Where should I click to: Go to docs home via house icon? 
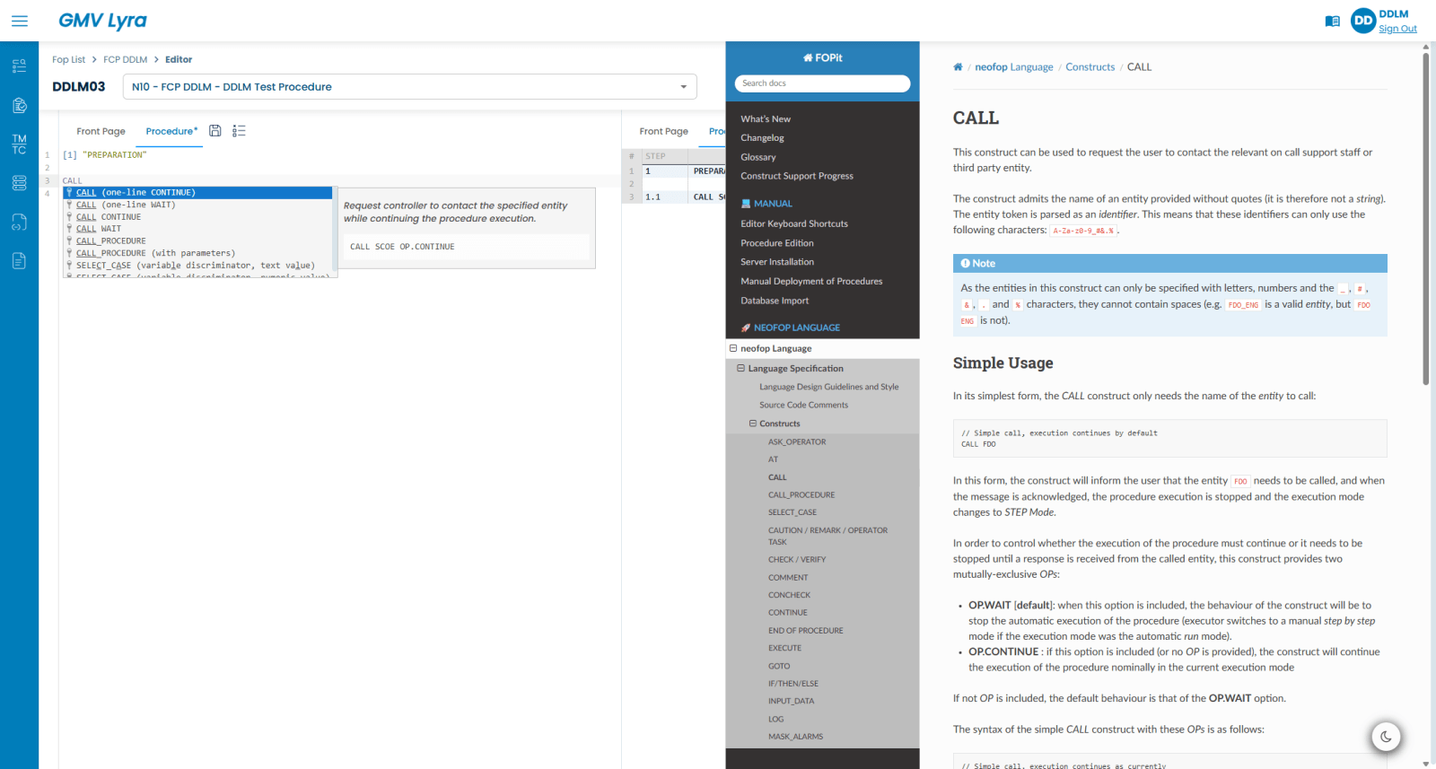pyautogui.click(x=958, y=67)
